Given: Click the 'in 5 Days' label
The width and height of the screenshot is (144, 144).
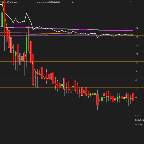Looking at the screenshot, I should pos(139,124).
